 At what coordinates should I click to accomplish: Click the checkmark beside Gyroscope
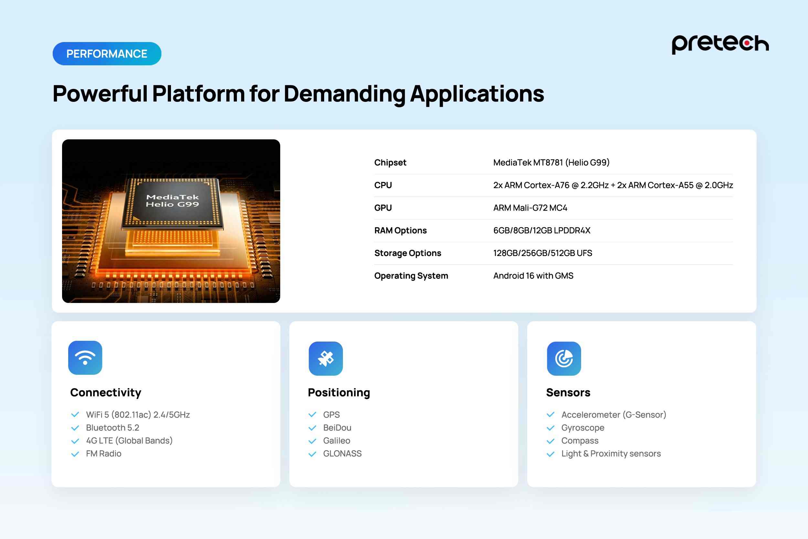550,428
